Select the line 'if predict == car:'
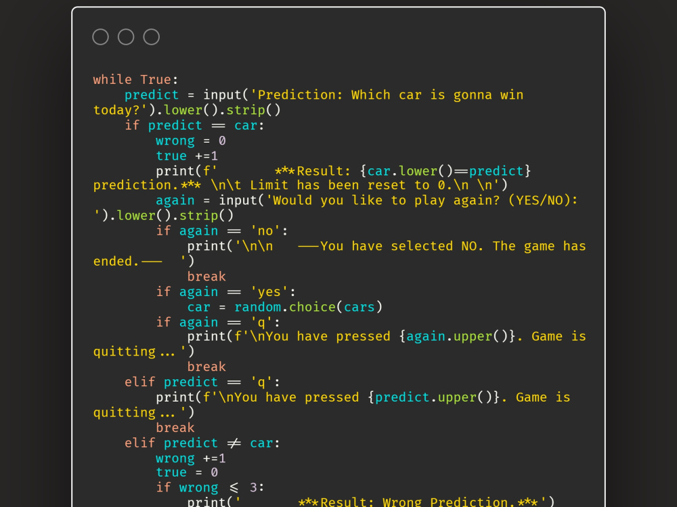Screen dimensions: 677x507 pyautogui.click(x=194, y=126)
